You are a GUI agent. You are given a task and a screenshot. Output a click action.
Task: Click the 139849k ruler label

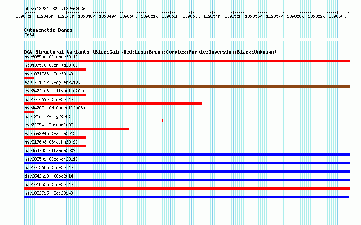[x=107, y=16]
